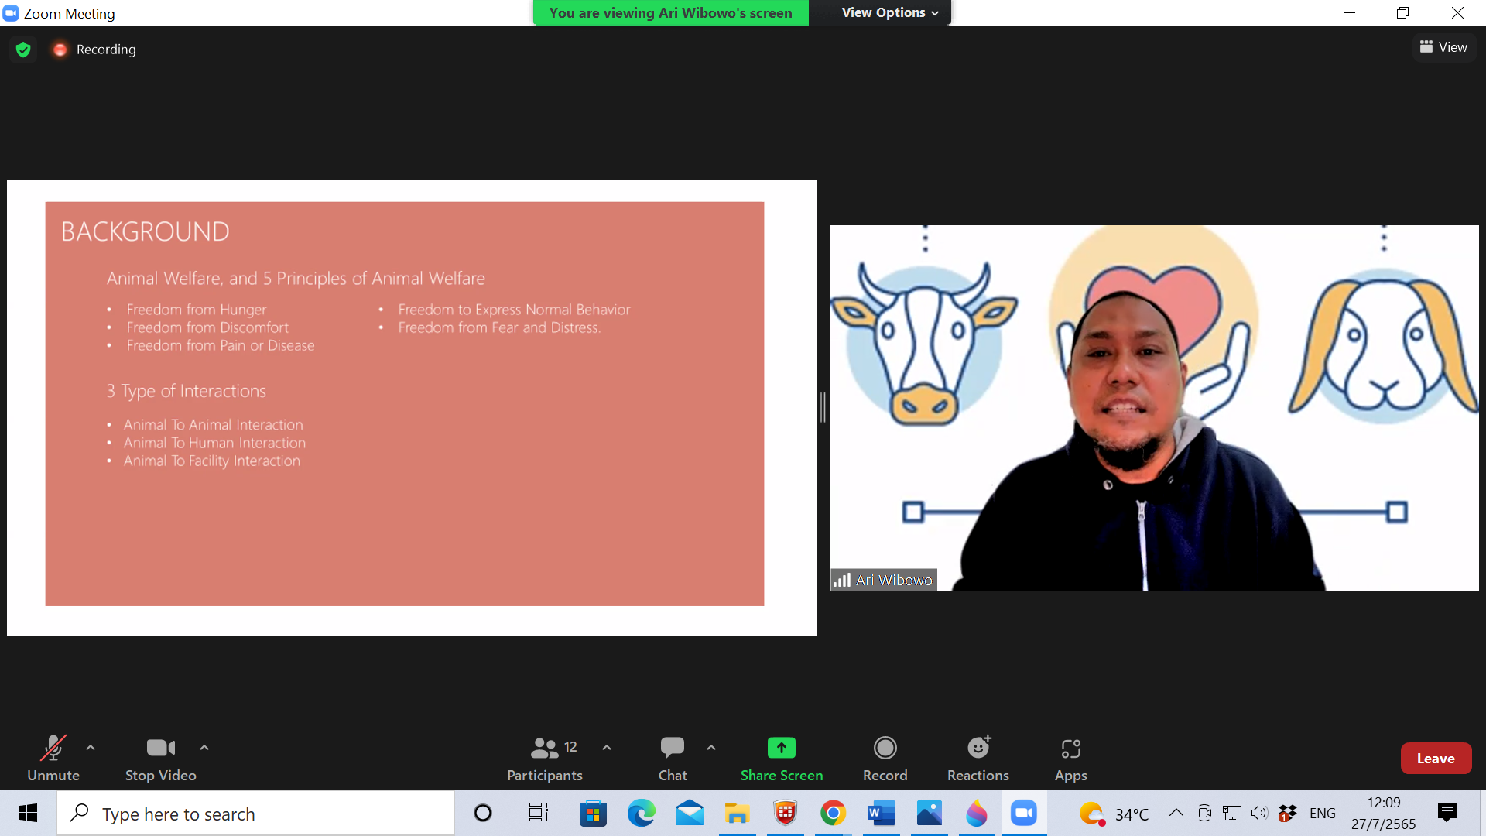Screen dimensions: 1486x836
Task: Expand video settings arrow beside Stop Video
Action: [204, 748]
